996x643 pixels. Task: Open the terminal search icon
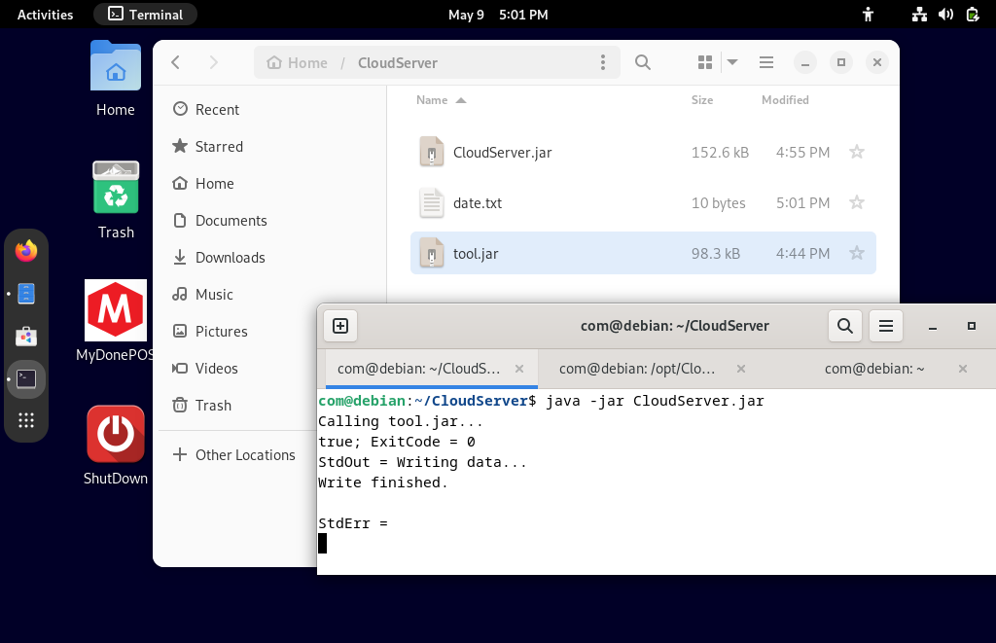tap(844, 326)
